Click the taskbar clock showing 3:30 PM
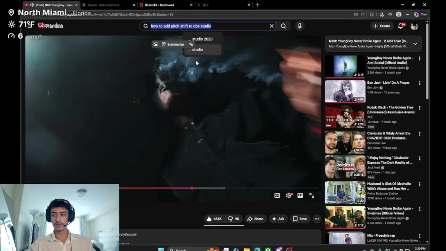Screen dimensions: 446x251 pyautogui.click(x=420, y=249)
